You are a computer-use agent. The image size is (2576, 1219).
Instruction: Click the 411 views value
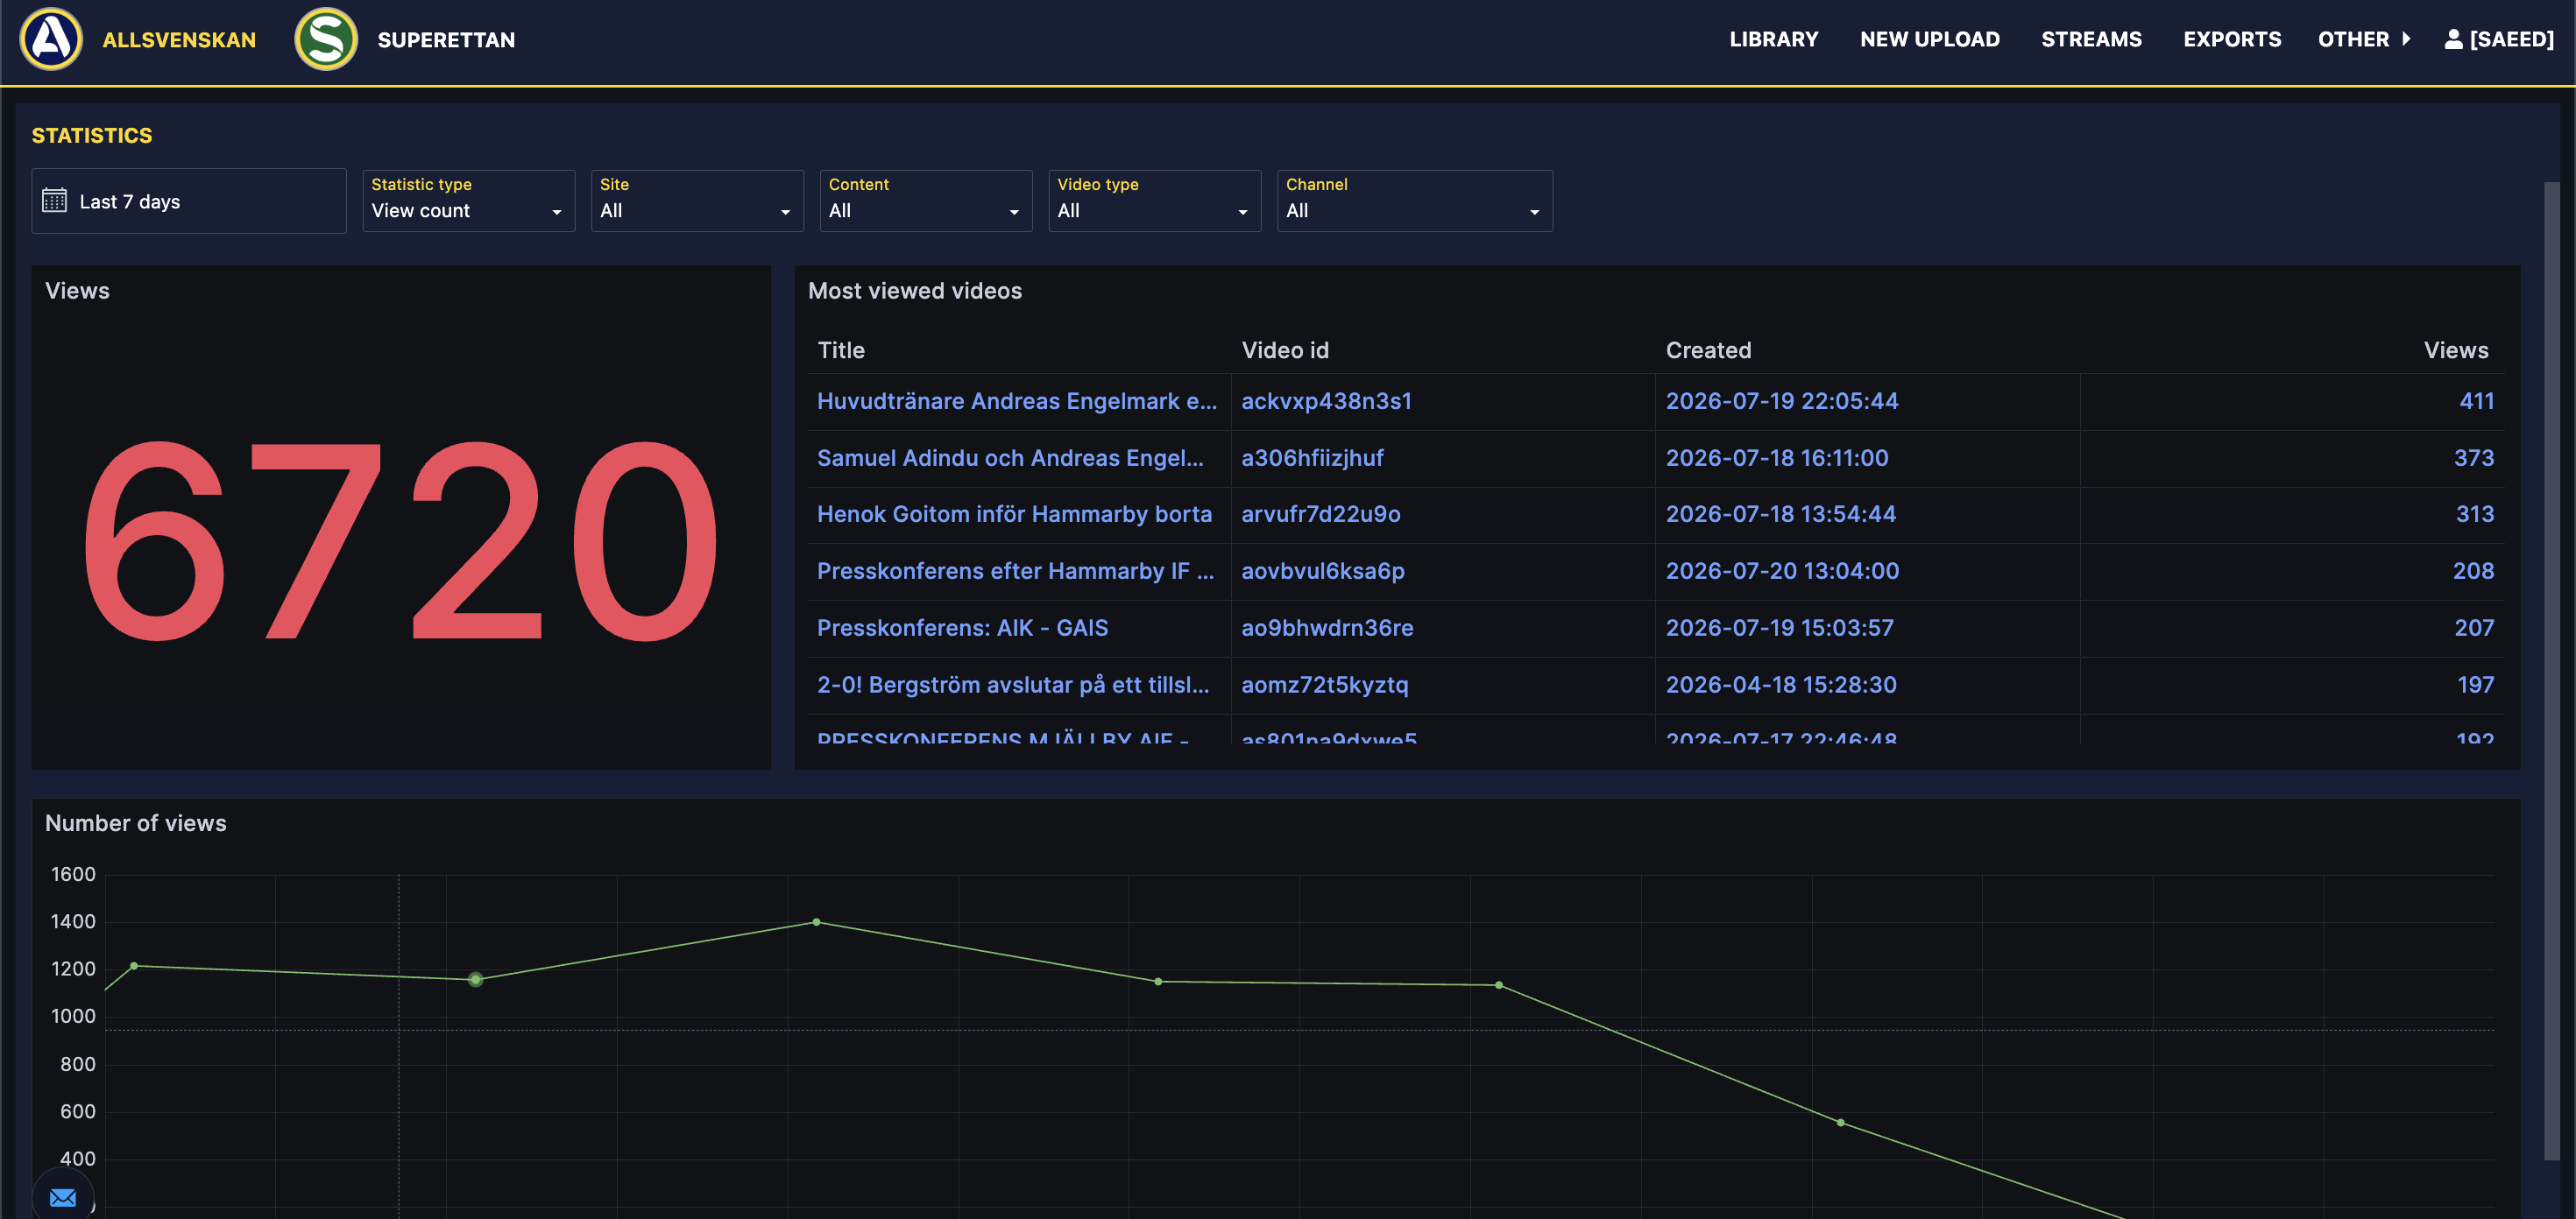[2476, 401]
